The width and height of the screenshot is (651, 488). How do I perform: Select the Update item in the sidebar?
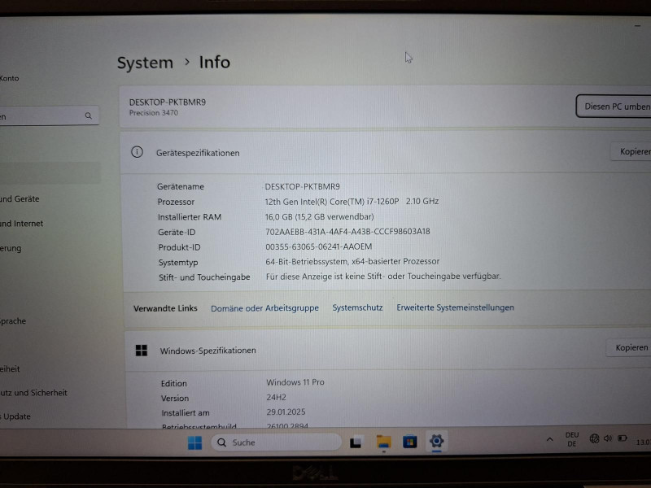coord(15,416)
